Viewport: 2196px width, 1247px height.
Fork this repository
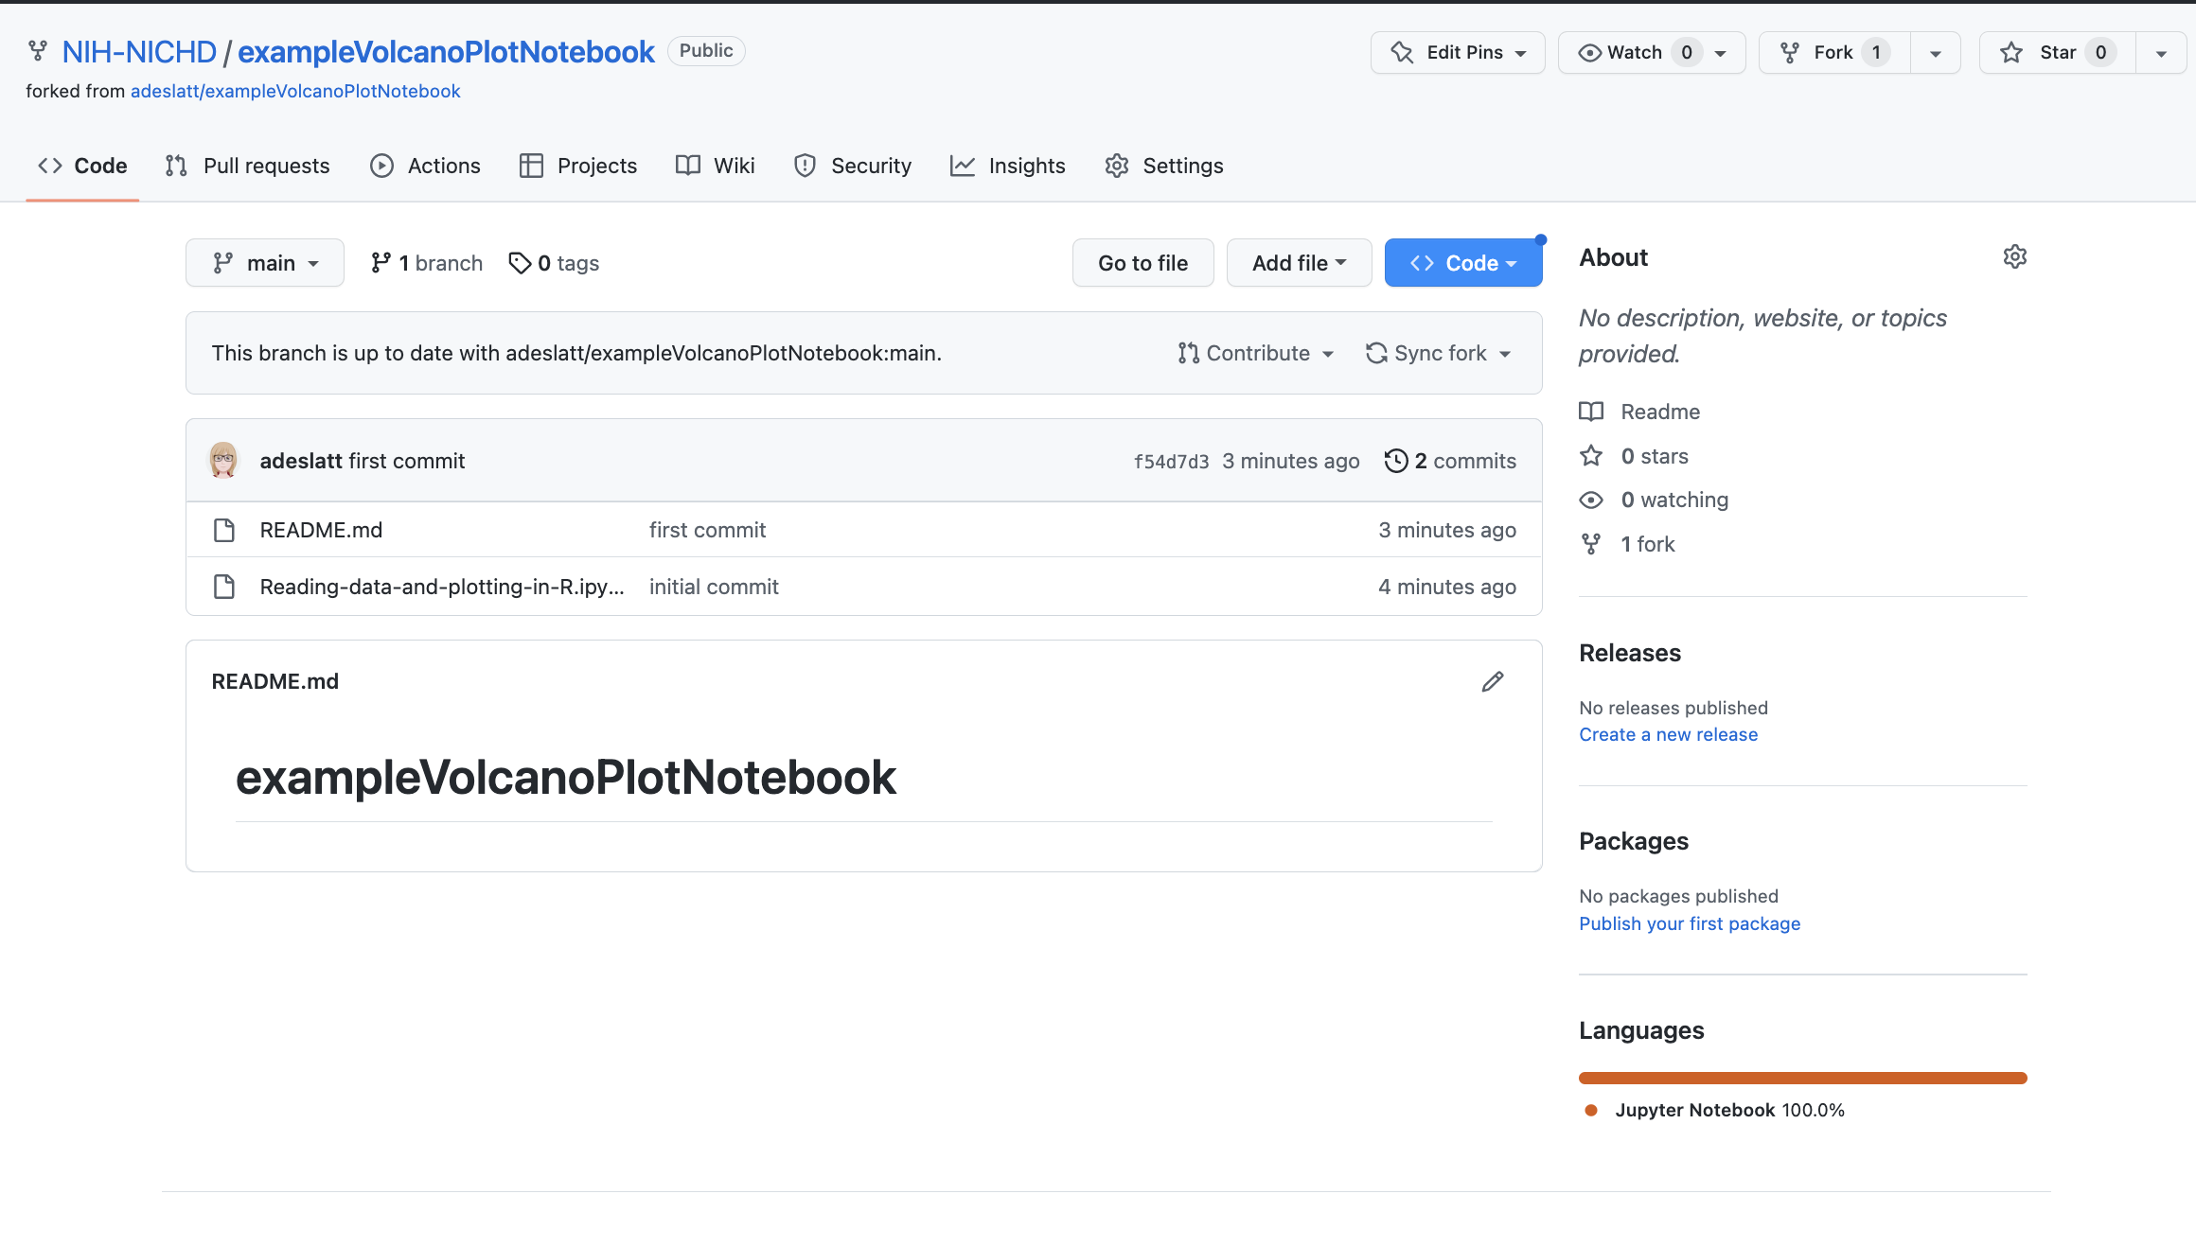point(1834,53)
